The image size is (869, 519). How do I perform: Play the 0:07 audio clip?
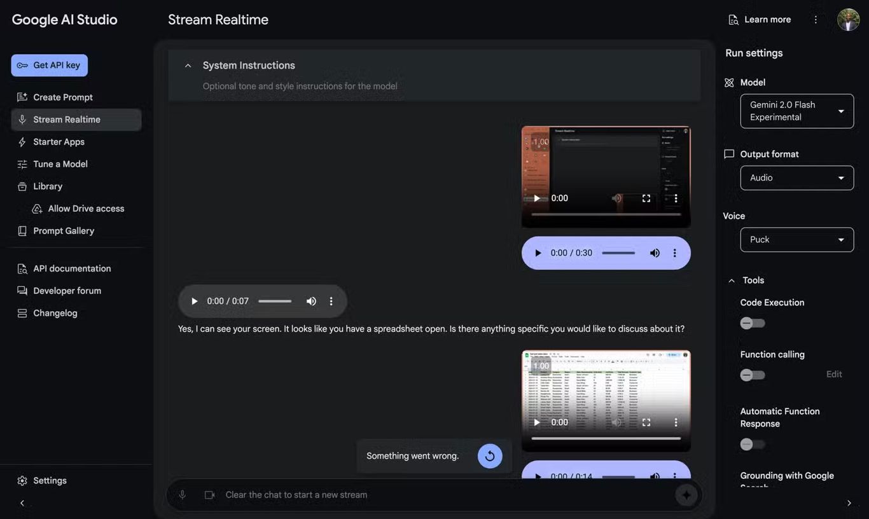[194, 300]
